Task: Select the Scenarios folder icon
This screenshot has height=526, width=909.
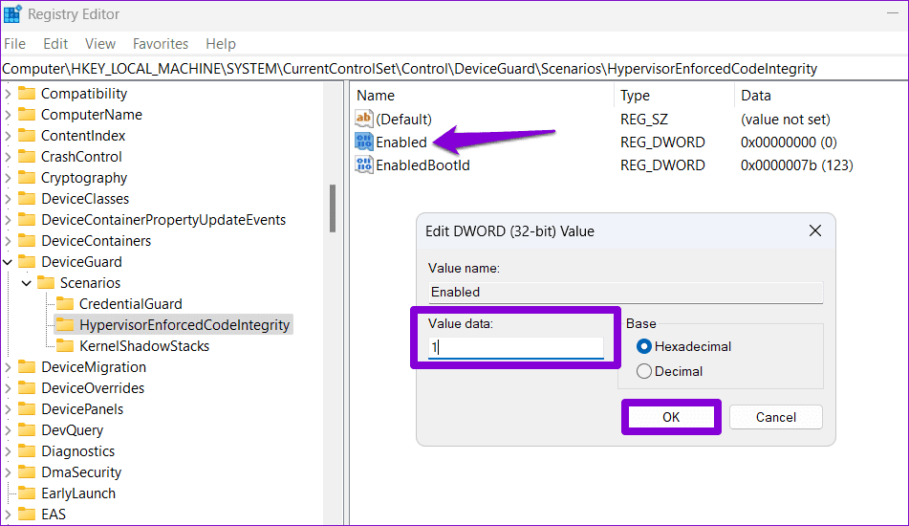Action: [46, 282]
